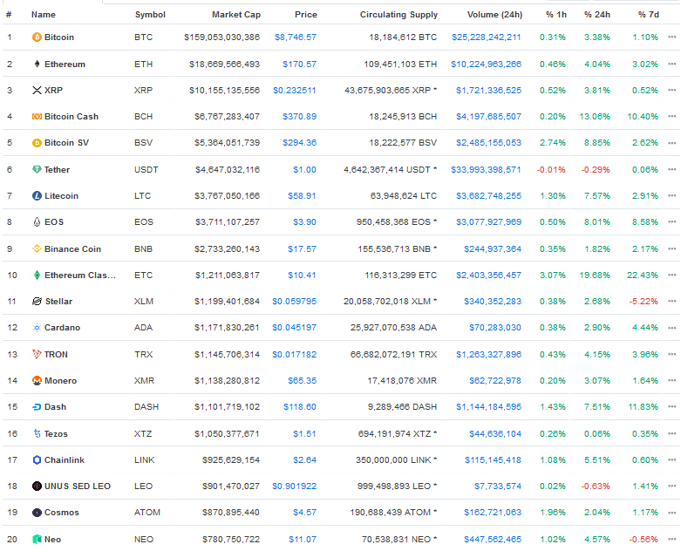
Task: Open Neo volume link $447,562,465
Action: pyautogui.click(x=493, y=540)
